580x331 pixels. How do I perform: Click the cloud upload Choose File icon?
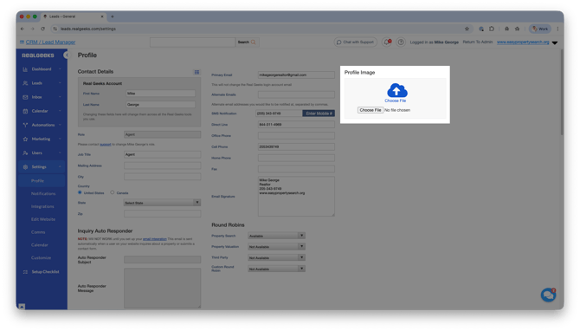pyautogui.click(x=396, y=90)
